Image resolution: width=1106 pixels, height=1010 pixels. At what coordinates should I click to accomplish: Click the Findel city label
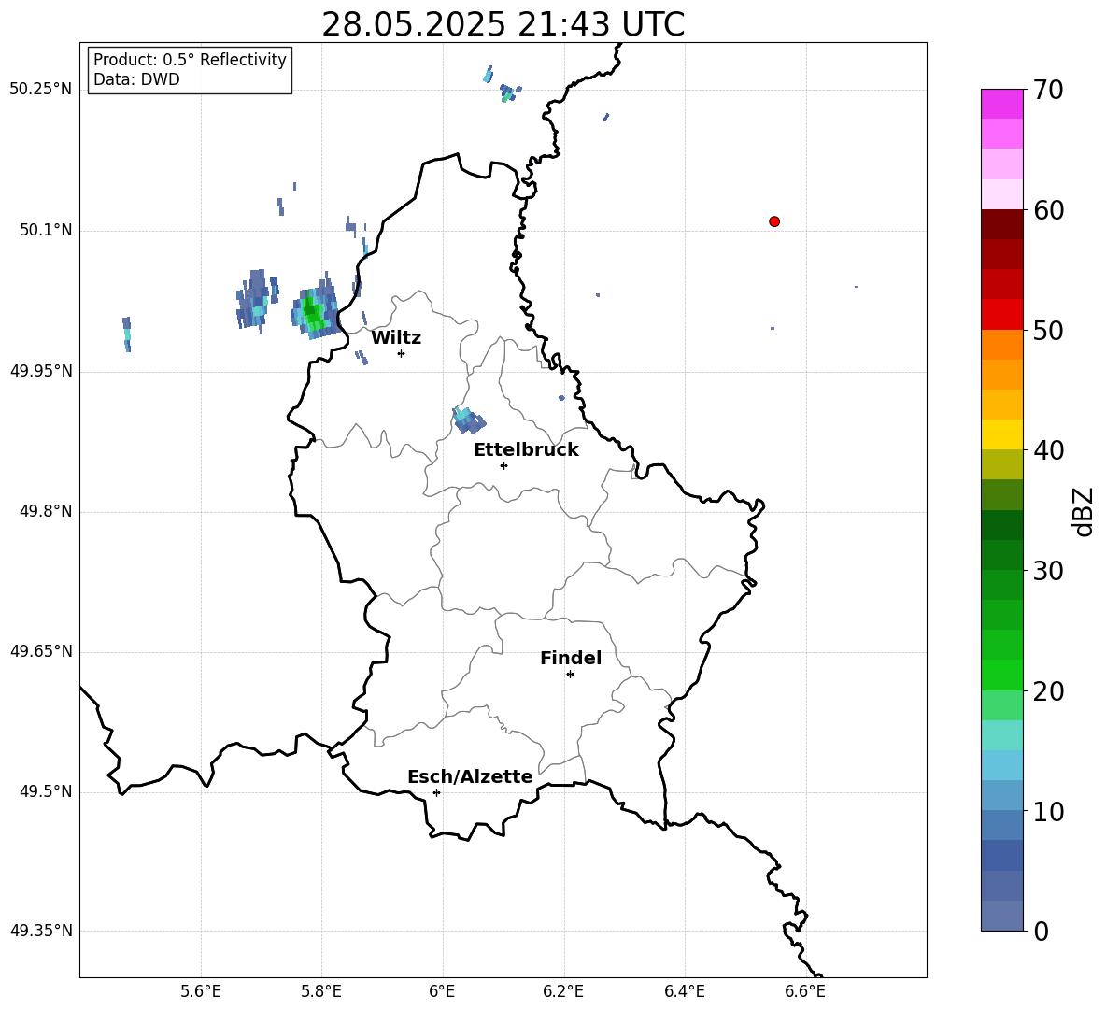tap(571, 658)
